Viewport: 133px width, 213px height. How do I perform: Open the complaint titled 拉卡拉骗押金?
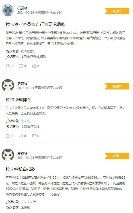[18, 100]
